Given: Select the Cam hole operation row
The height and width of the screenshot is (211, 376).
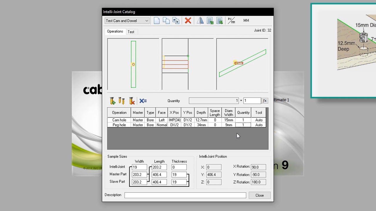Looking at the screenshot, I should point(187,120).
